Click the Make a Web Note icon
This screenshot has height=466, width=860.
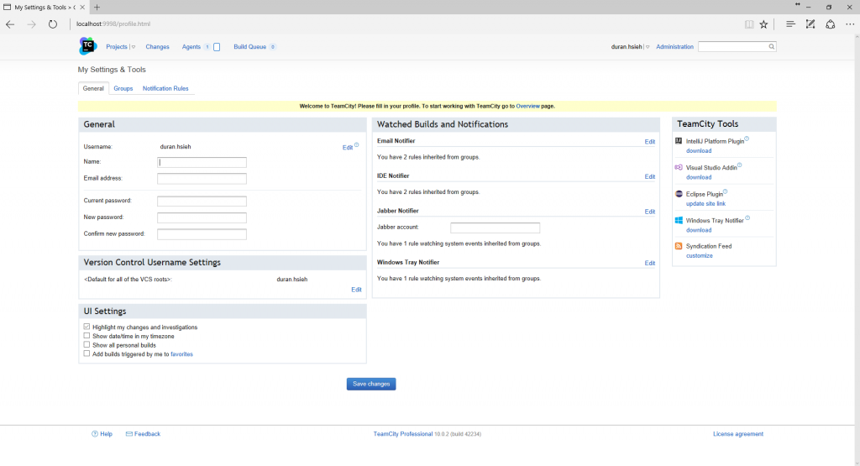(x=810, y=24)
